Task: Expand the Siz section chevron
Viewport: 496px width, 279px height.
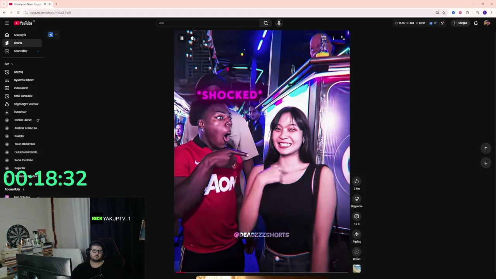Action: pos(12,64)
